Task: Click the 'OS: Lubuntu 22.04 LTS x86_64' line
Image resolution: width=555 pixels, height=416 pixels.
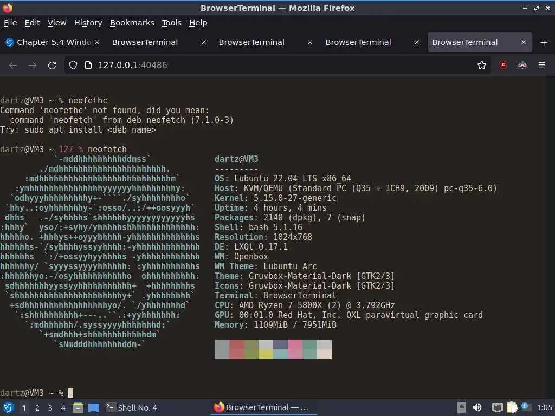Action: (283, 178)
